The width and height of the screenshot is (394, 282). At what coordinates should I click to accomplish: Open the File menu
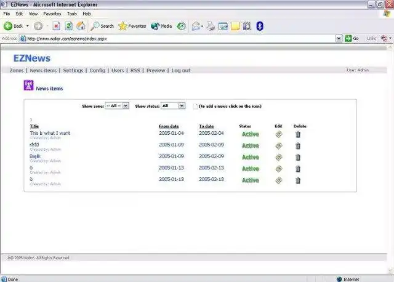[7, 14]
